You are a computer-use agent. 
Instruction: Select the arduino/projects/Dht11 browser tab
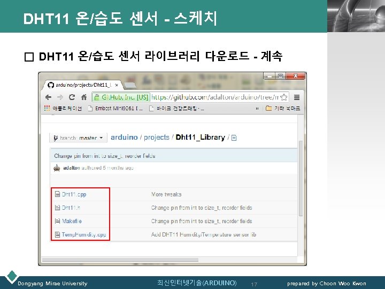tap(82, 85)
